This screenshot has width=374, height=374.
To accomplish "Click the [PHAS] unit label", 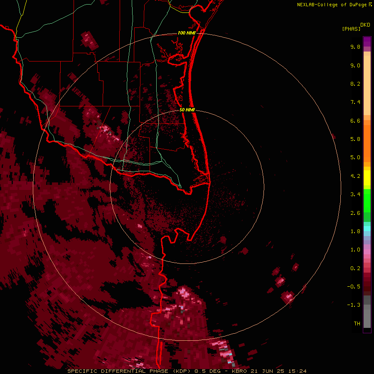I will 351,29.
